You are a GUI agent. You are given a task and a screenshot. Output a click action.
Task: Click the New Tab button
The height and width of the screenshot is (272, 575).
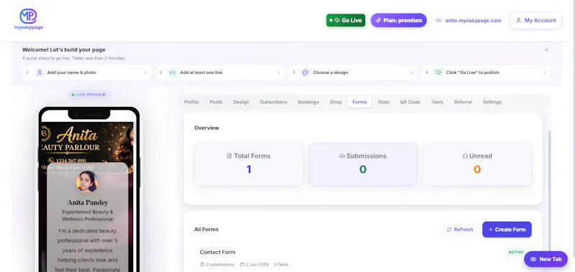(546, 259)
